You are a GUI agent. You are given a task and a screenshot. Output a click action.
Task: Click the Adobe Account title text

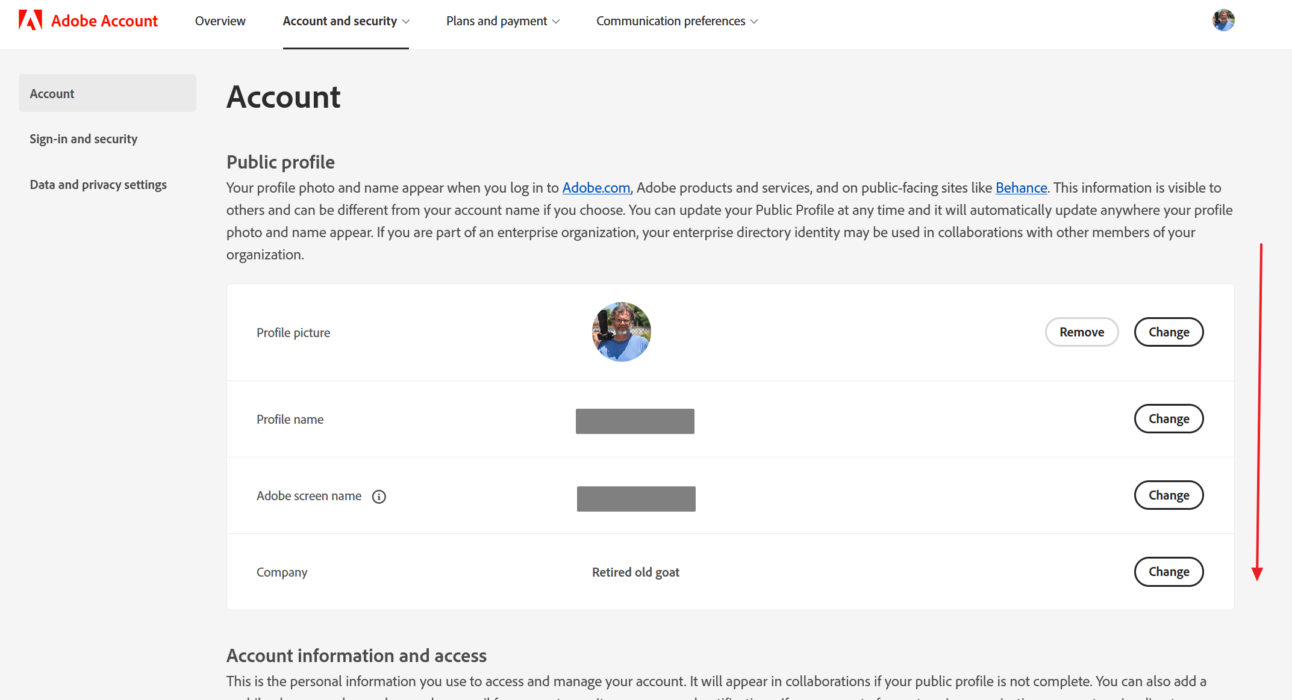pos(104,21)
